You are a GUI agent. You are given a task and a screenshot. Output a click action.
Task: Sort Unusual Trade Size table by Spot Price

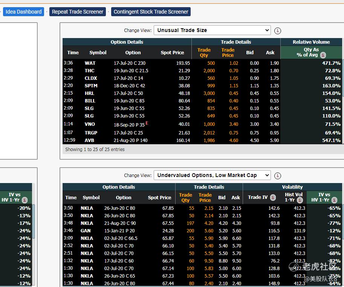click(x=172, y=53)
